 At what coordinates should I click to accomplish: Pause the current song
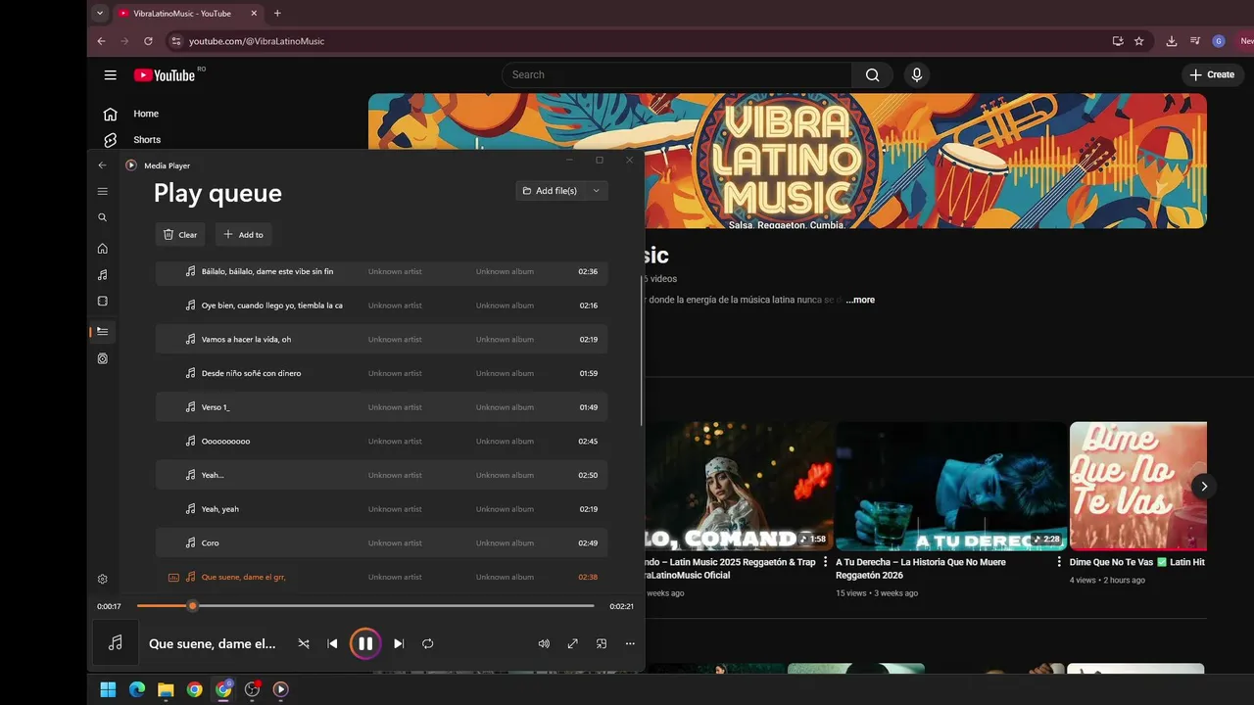(365, 643)
